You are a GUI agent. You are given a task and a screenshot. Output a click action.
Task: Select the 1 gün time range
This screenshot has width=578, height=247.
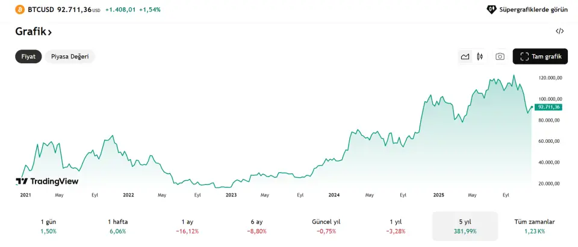(x=48, y=226)
